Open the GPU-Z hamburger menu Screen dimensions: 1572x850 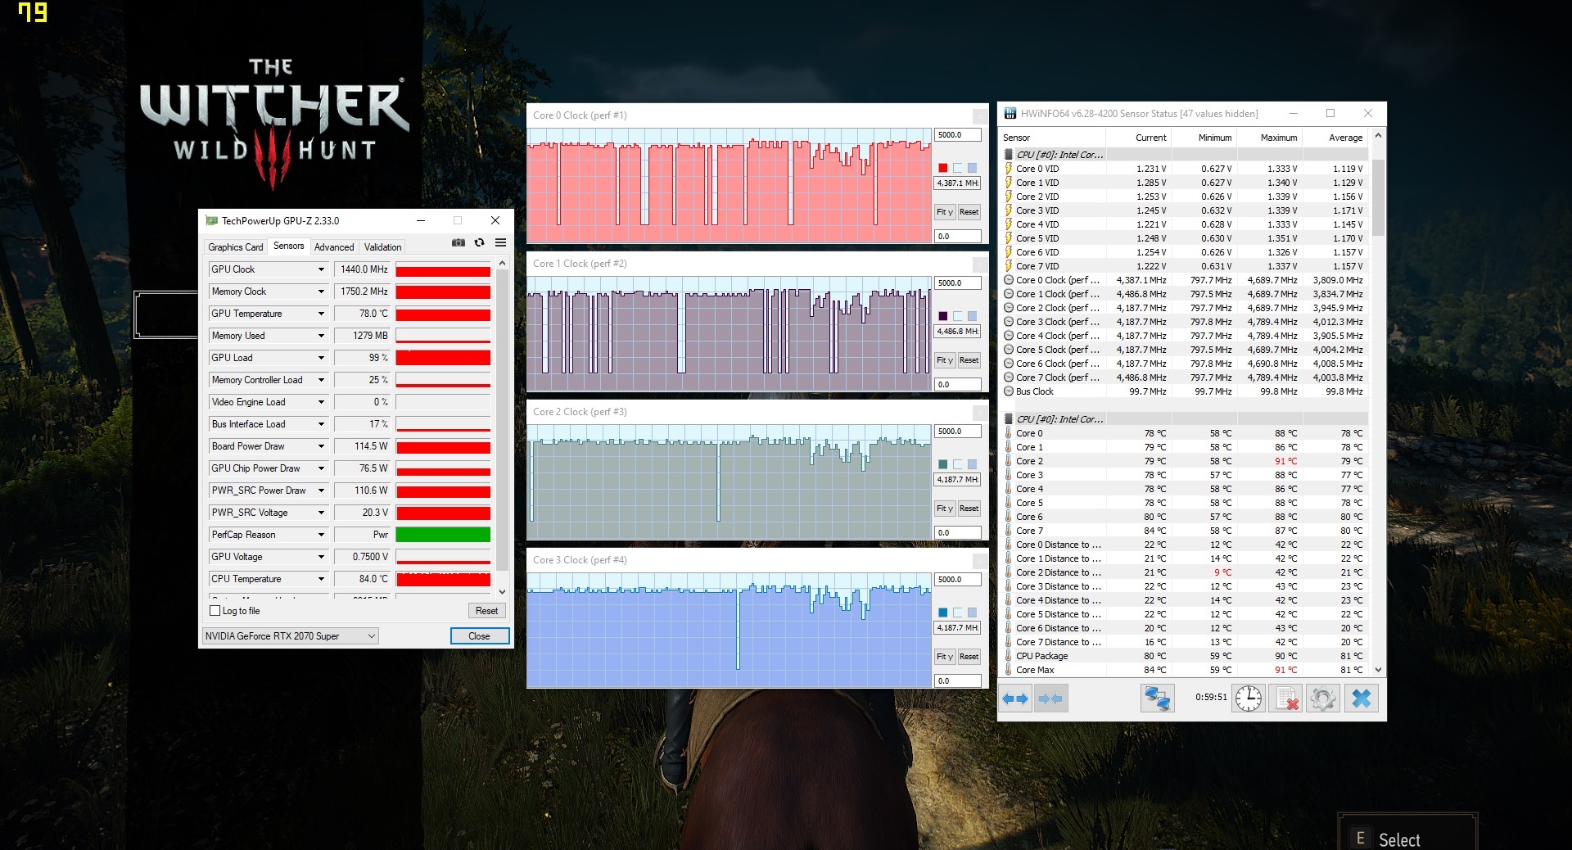point(500,243)
